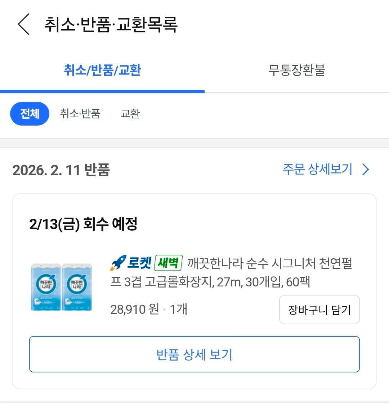The width and height of the screenshot is (389, 403).
Task: Open the 깨끗한나라 toilet paper thumbnail
Action: pos(62,287)
